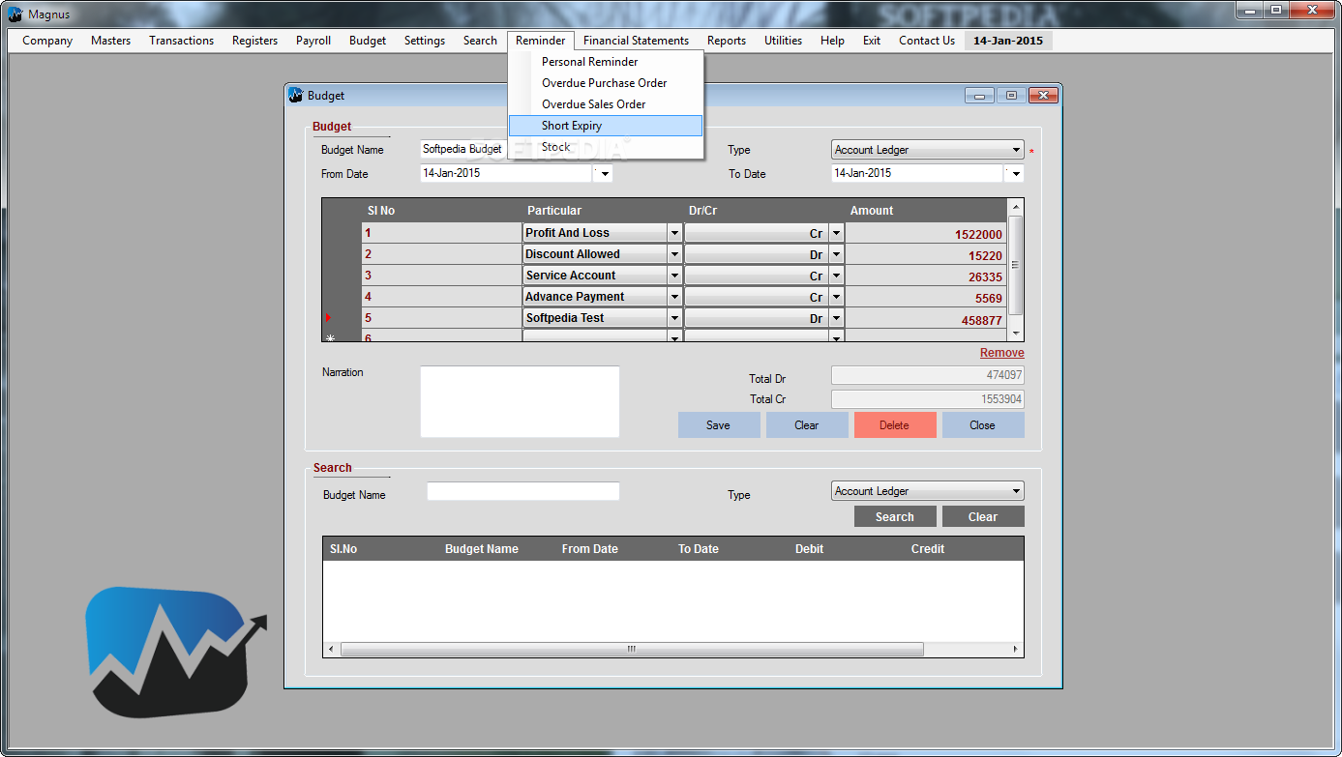1342x757 pixels.
Task: Maximize the Budget child window
Action: coord(1011,96)
